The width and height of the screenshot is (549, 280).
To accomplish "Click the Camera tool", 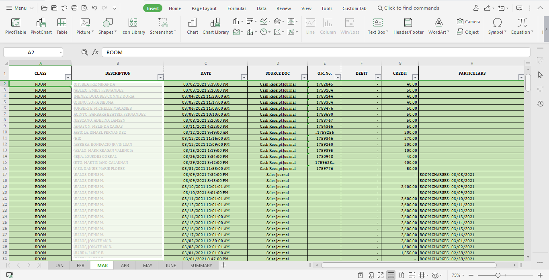I will coord(468,22).
